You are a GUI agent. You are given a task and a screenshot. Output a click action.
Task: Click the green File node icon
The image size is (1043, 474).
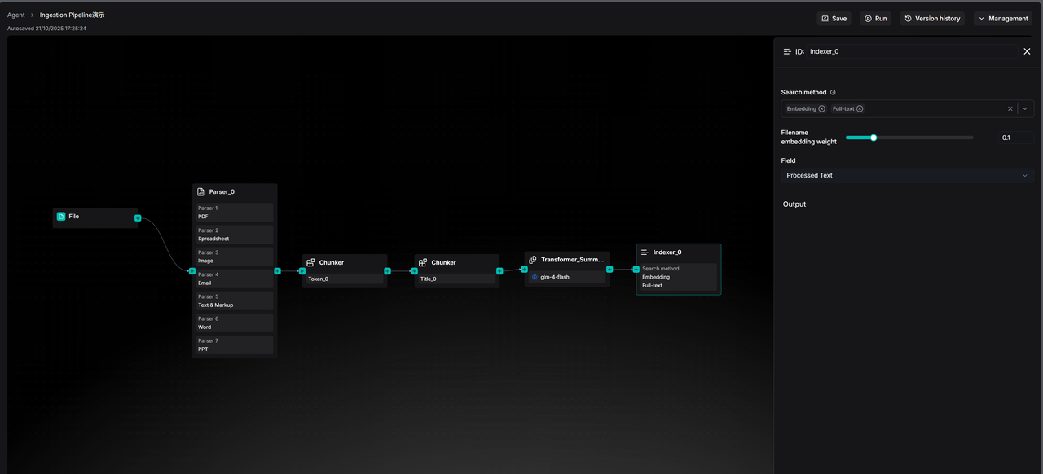(61, 217)
